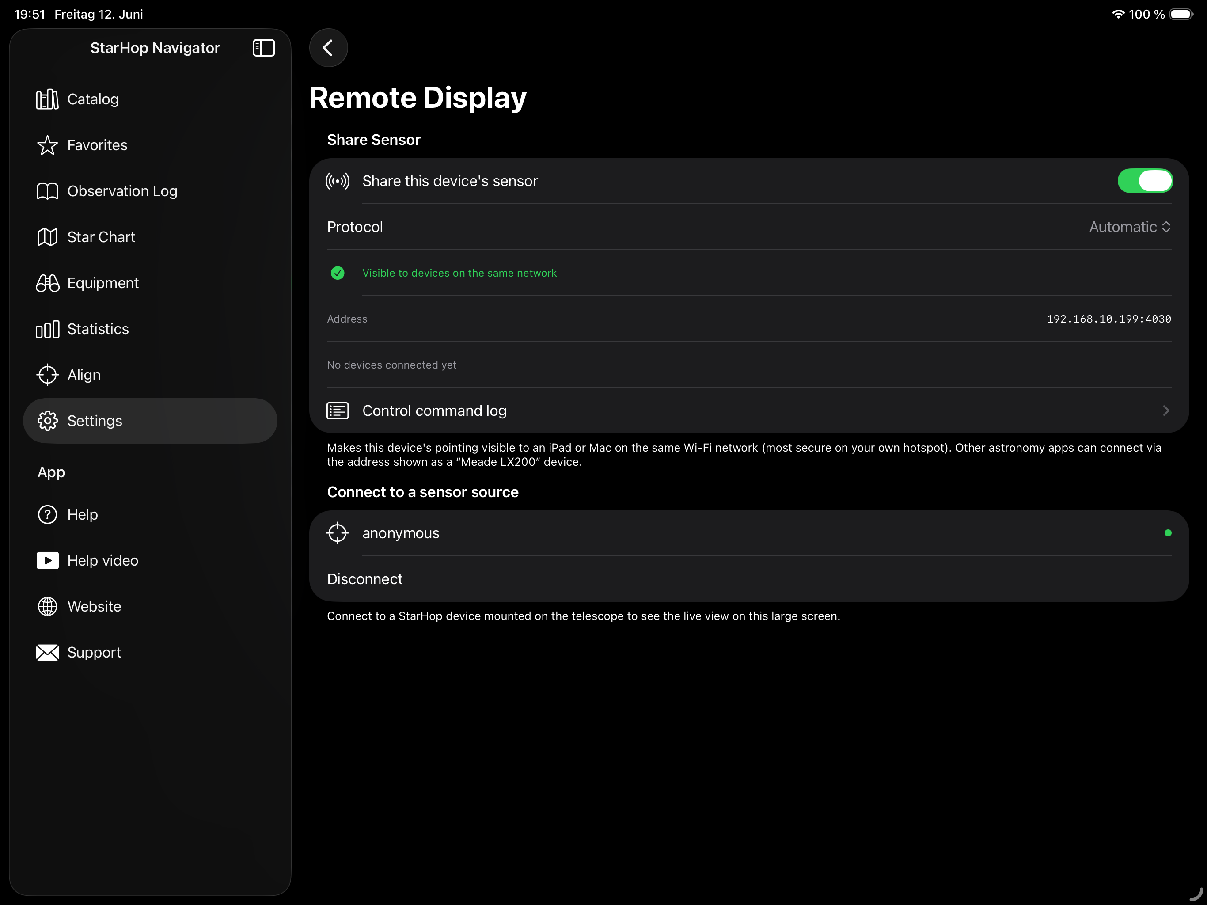Click the battery indicator in status bar
Viewport: 1207px width, 905px height.
click(x=1181, y=14)
